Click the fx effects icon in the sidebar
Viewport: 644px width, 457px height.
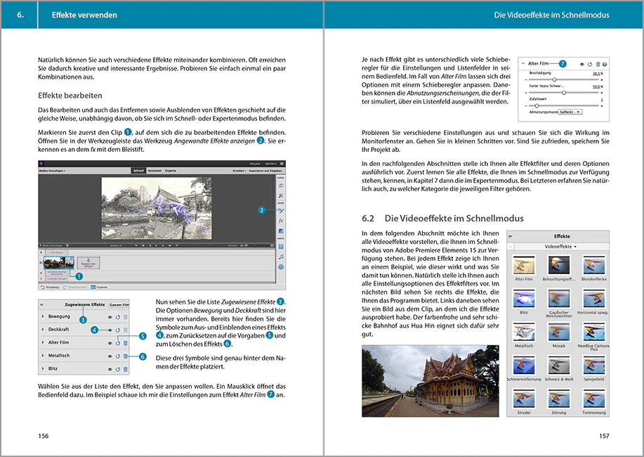pyautogui.click(x=281, y=220)
